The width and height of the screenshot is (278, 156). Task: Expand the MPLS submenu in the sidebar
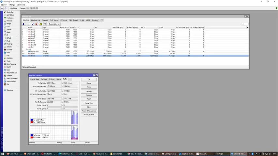point(18,38)
